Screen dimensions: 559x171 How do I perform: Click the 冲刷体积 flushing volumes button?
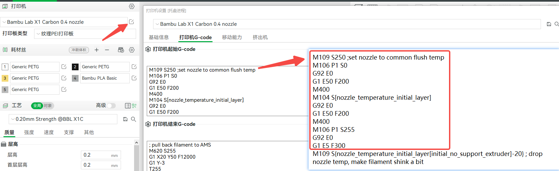pos(79,50)
